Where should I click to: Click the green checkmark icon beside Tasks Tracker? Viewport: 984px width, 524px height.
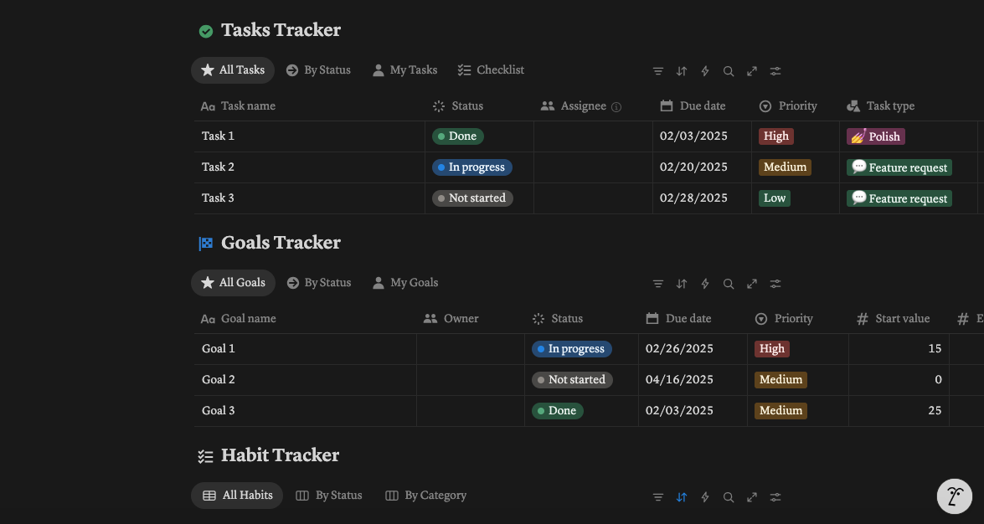click(206, 30)
